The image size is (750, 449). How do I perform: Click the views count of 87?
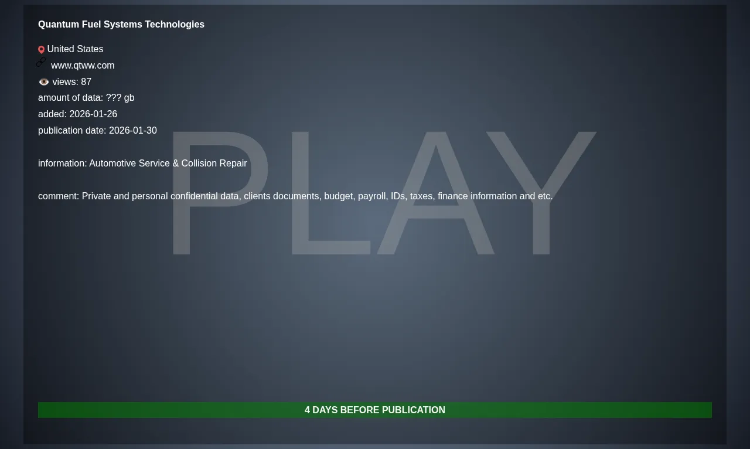[x=86, y=82]
